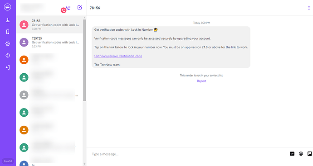
Task: Click the log out icon in sidebar
Action: point(8,67)
